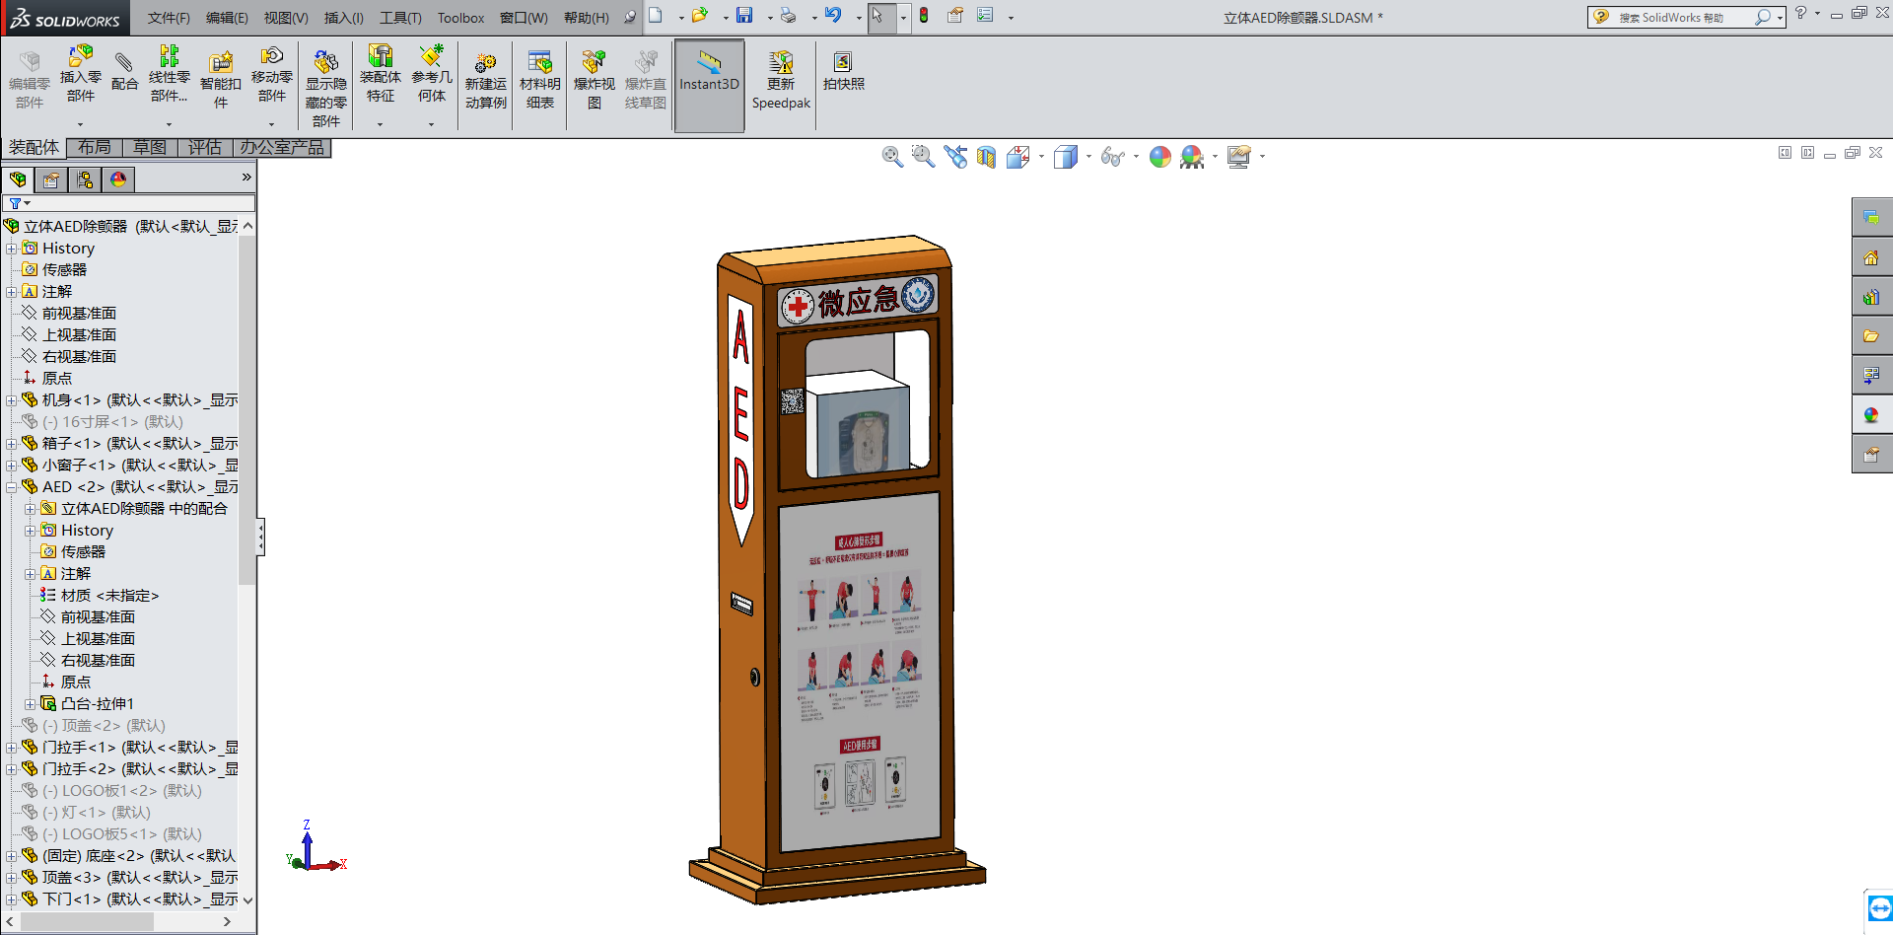Expand the top-level History tree node
Viewport: 1893px width, 935px height.
[11, 249]
